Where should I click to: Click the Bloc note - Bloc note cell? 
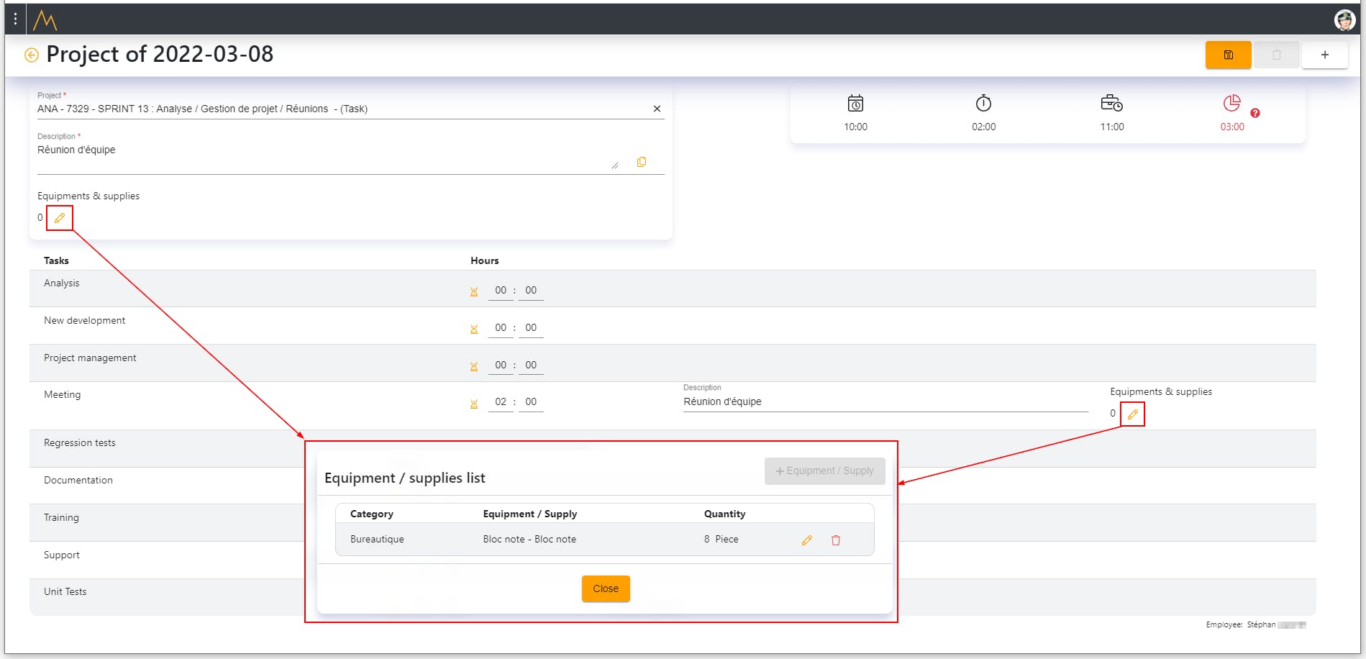coord(529,540)
